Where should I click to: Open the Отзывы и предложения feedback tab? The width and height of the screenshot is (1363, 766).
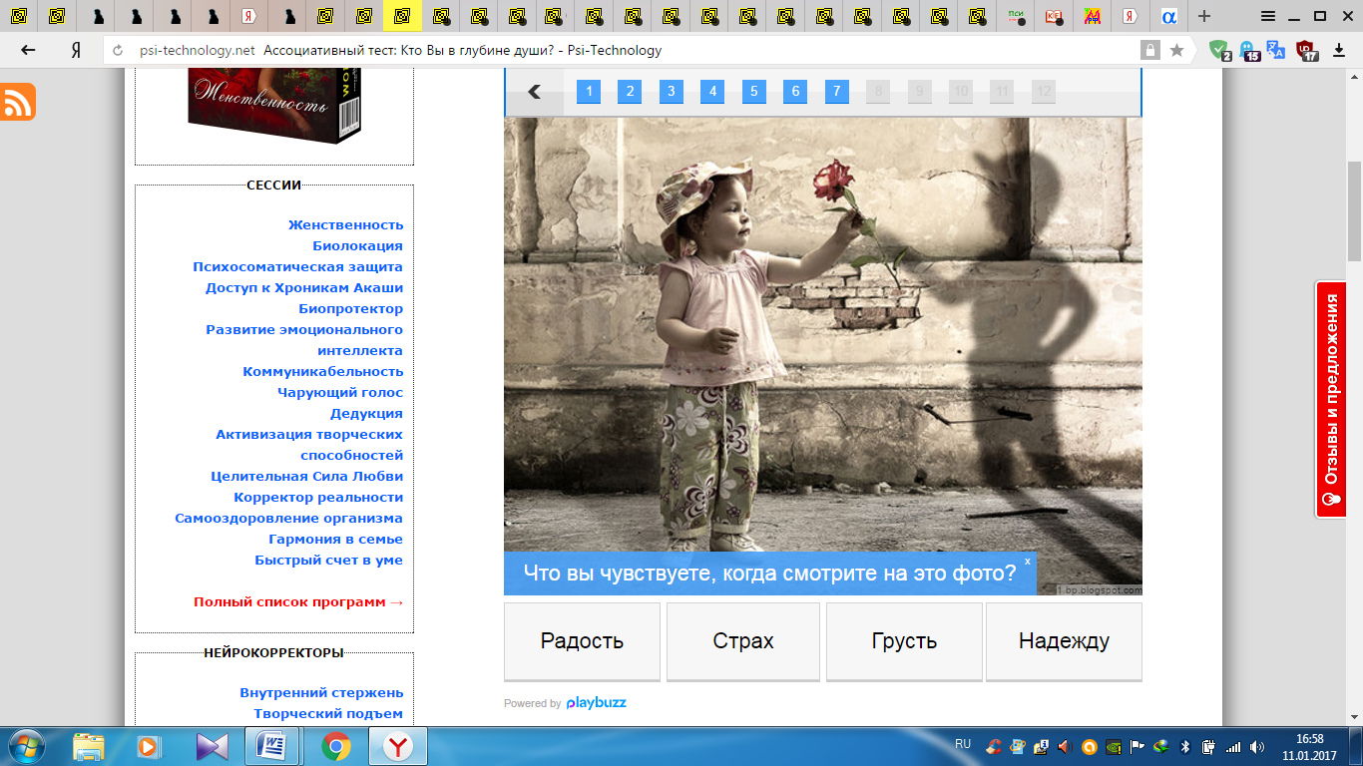coord(1331,399)
